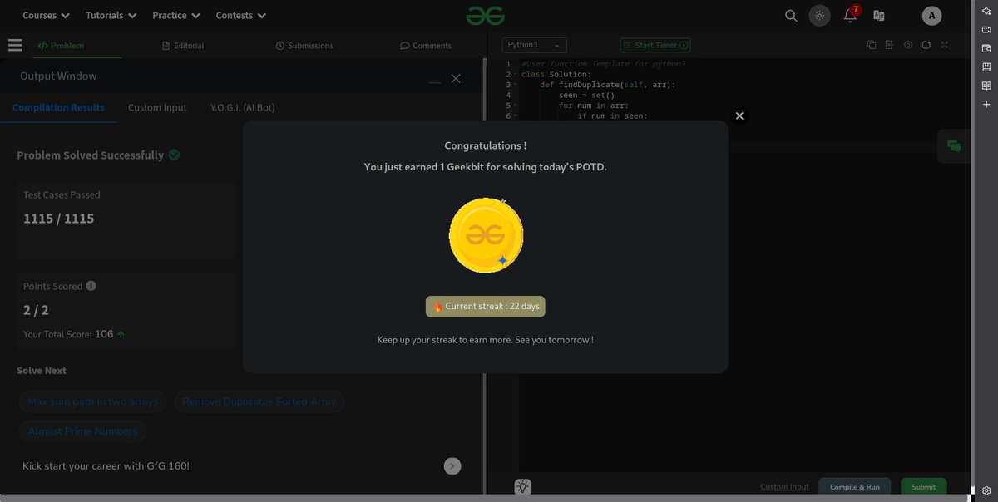Open Almost Prime Numbers problem
998x502 pixels.
pos(82,432)
